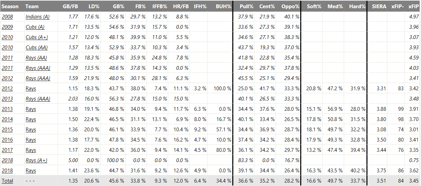Sort table by the GB/FB column header

[x=70, y=6]
